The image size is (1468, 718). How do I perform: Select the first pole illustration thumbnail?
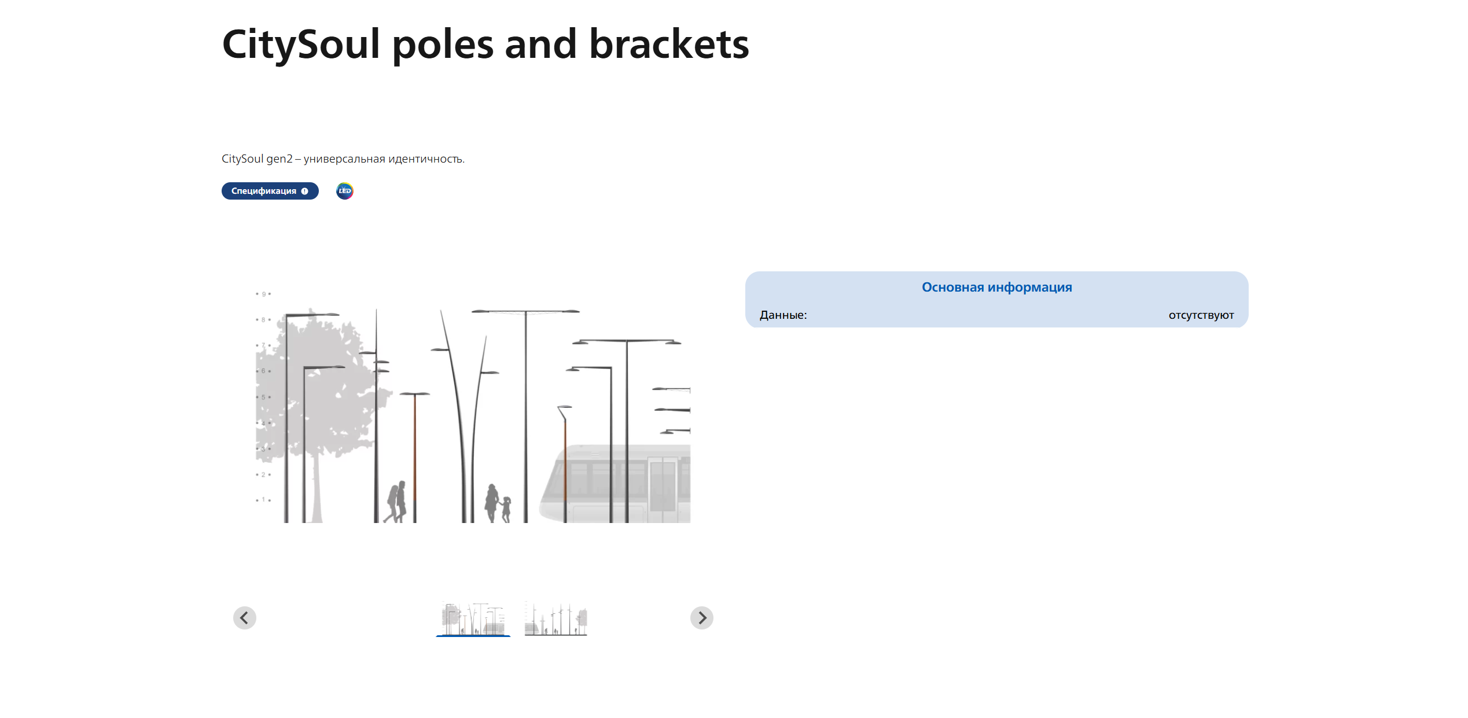pos(473,618)
